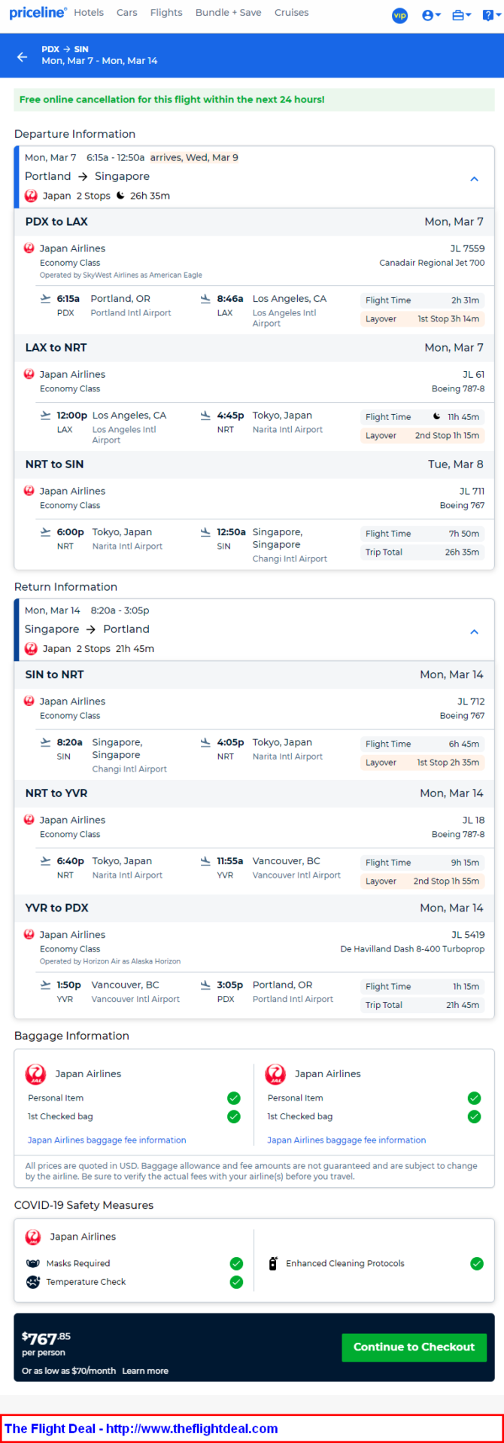The image size is (504, 1443).
Task: Collapse the Portland to Singapore departure details
Action: (x=474, y=179)
